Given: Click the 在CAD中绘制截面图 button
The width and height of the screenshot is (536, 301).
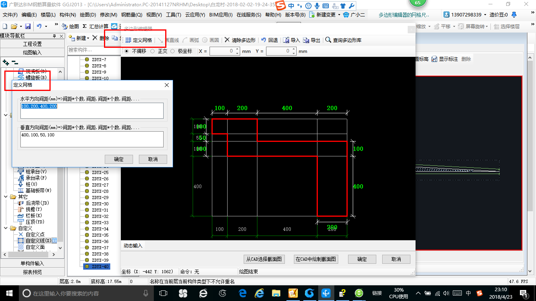Looking at the screenshot, I should point(316,259).
